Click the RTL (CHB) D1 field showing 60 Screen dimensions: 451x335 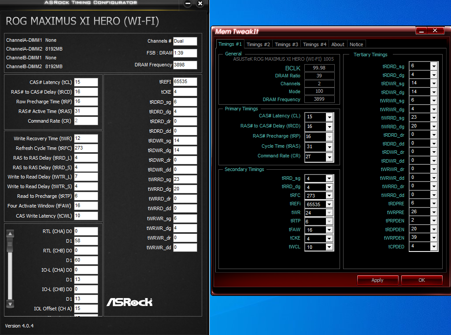(86, 260)
